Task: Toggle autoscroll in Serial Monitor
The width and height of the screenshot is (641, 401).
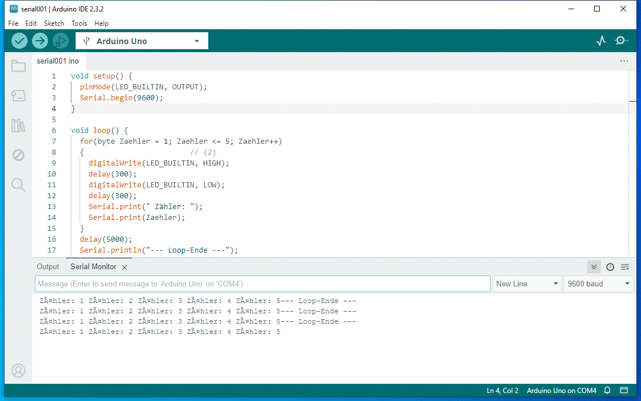Action: [594, 267]
